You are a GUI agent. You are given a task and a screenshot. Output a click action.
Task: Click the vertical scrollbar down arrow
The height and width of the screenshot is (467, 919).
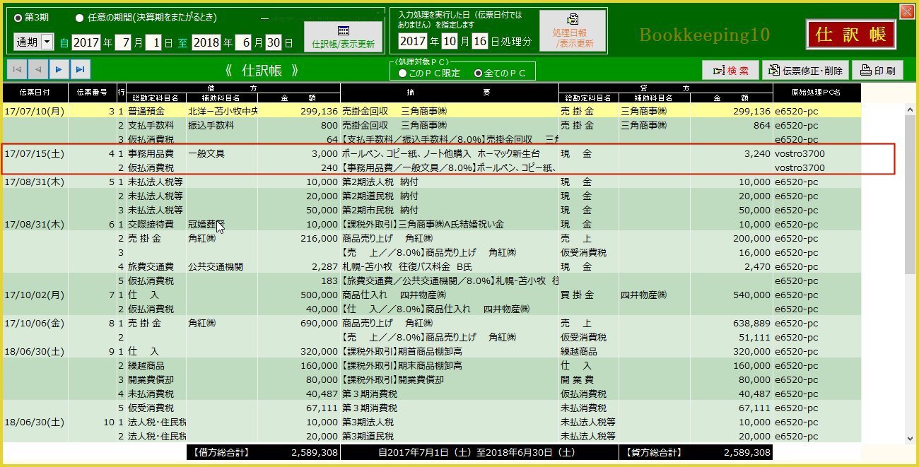coord(910,438)
